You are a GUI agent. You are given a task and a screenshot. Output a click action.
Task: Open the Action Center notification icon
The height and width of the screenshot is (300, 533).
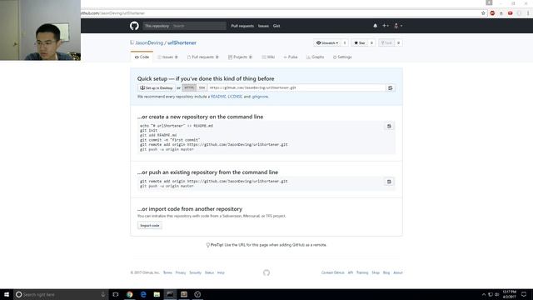coord(524,294)
